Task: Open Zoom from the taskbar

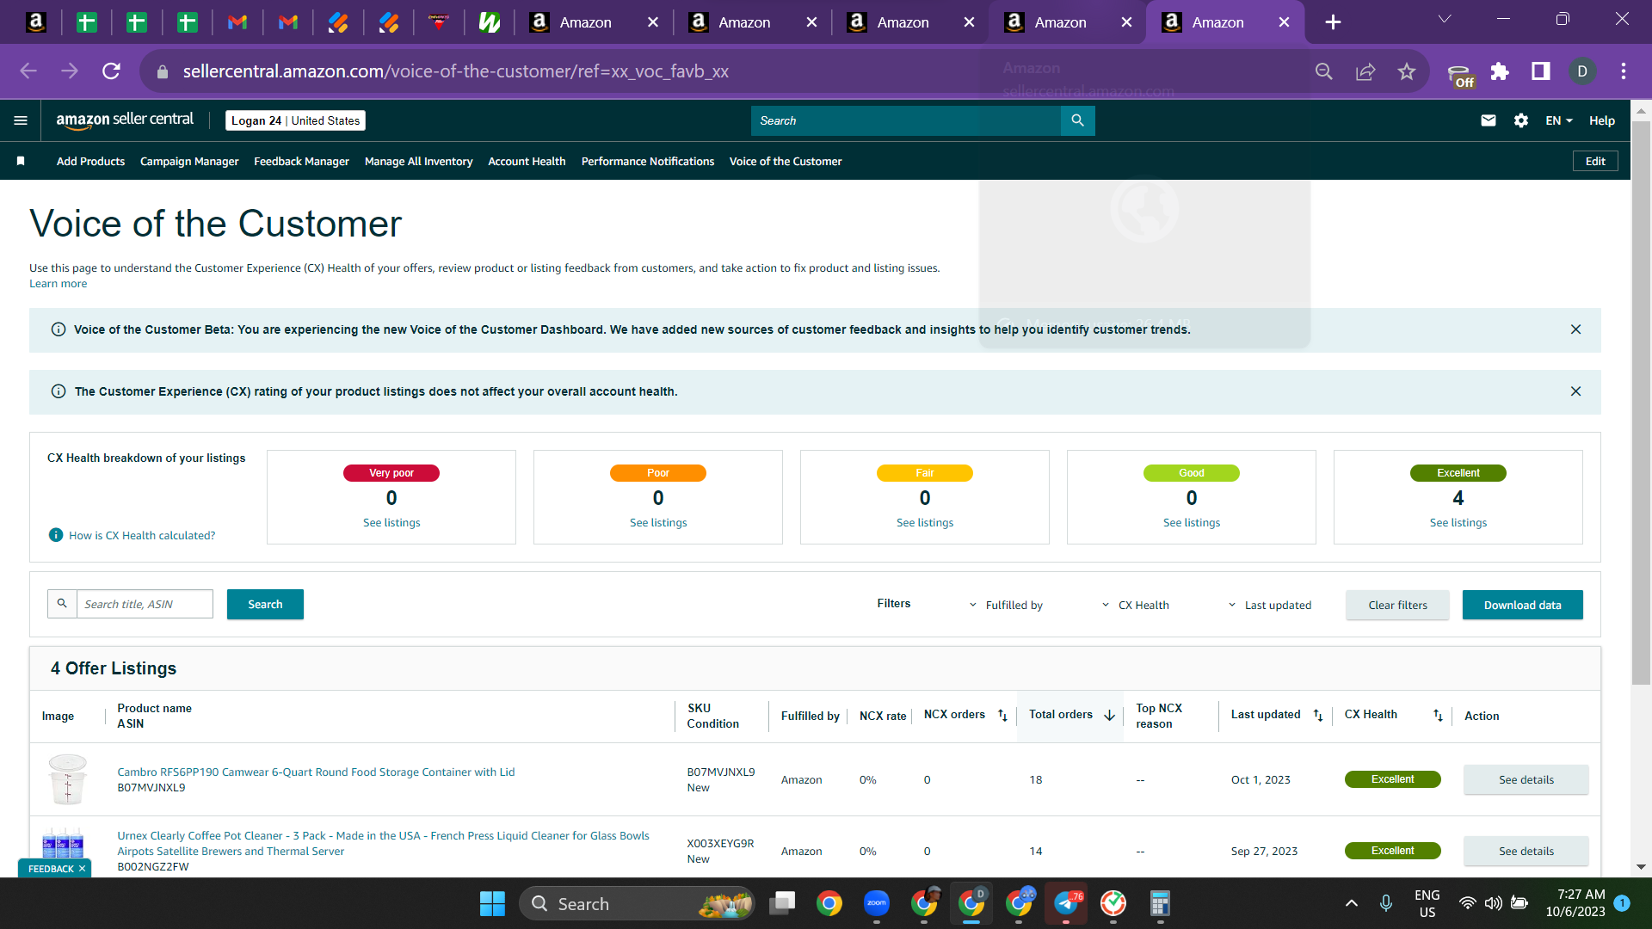Action: coord(877,903)
